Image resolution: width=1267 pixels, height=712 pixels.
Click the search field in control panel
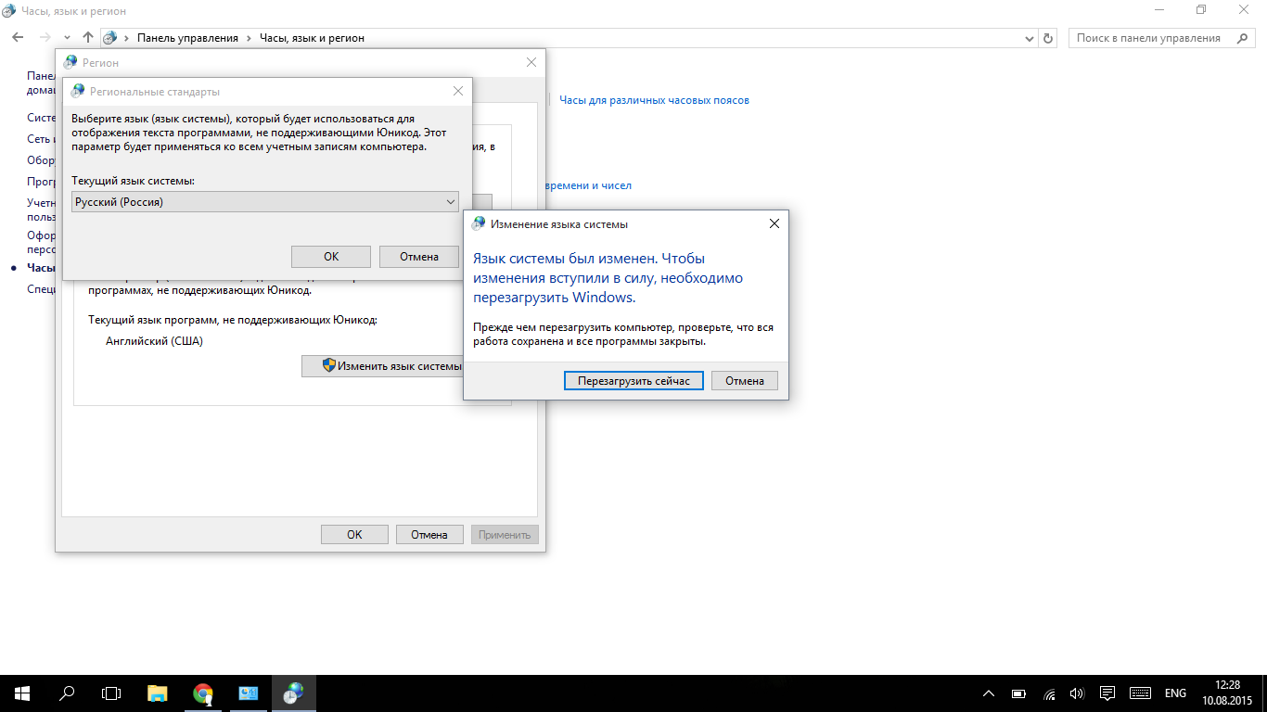[1155, 38]
